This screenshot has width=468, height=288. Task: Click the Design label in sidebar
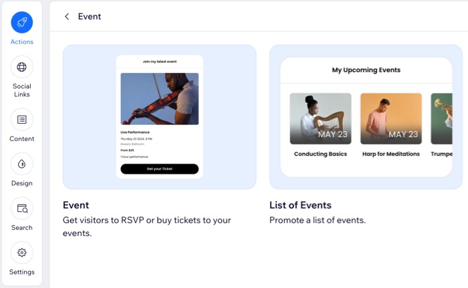(x=22, y=183)
